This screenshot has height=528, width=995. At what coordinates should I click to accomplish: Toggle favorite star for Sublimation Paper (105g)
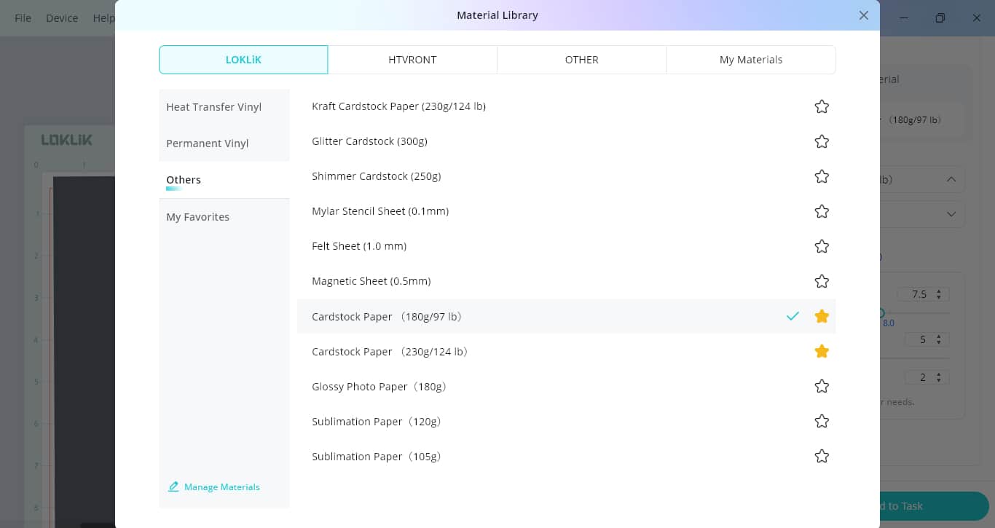coord(822,456)
